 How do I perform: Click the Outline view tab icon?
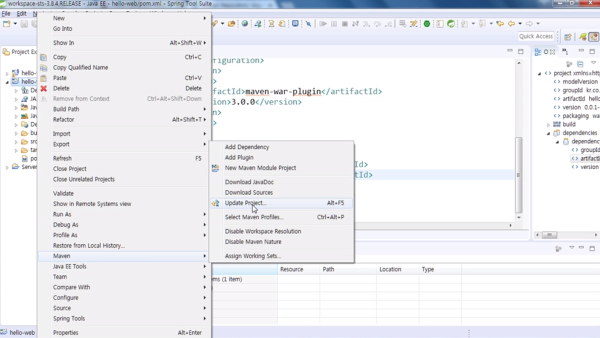[538, 52]
